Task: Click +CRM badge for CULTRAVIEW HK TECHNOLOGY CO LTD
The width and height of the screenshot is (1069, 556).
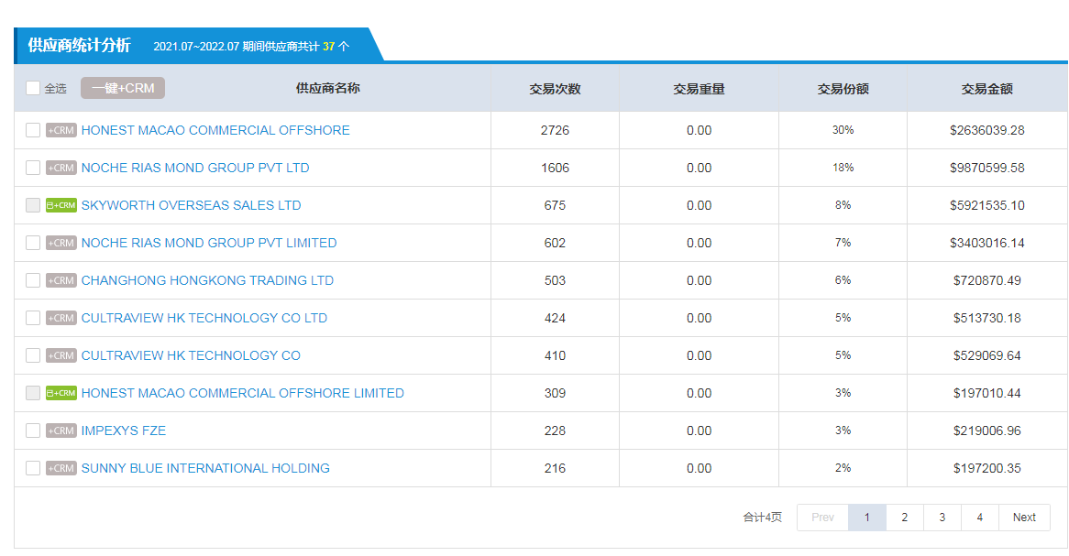Action: point(61,318)
